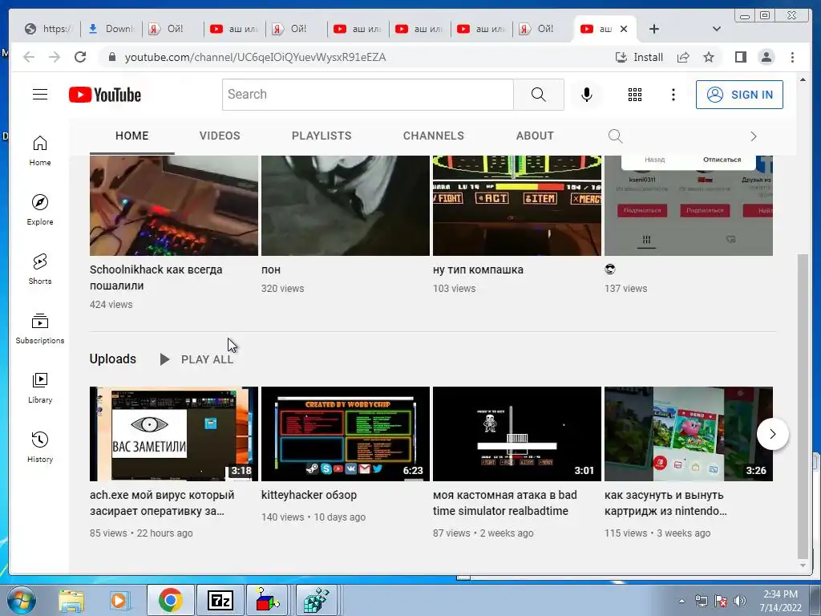Click Install app button in address bar
Screen dimensions: 821x616
coord(639,57)
